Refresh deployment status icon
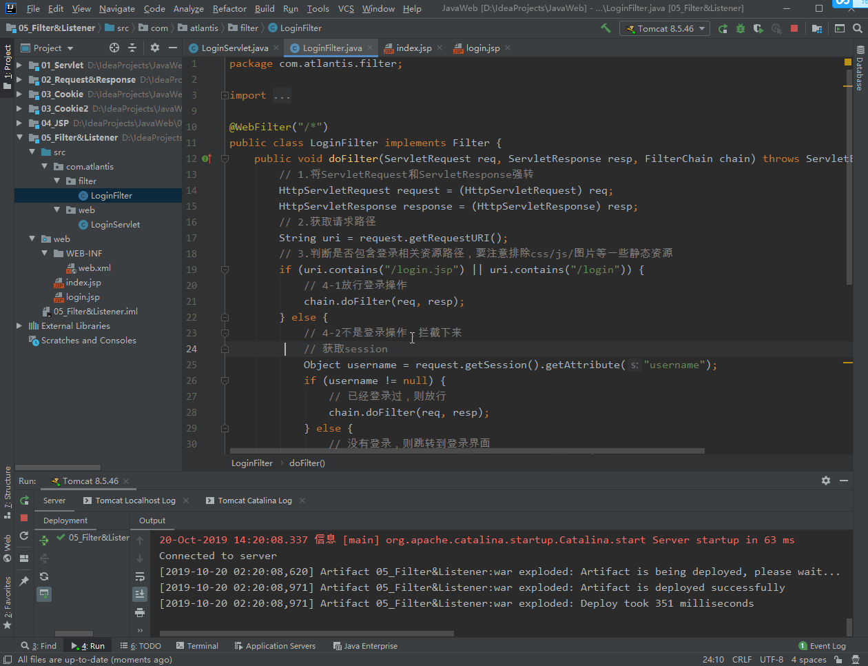The height and width of the screenshot is (666, 868). pyautogui.click(x=44, y=576)
